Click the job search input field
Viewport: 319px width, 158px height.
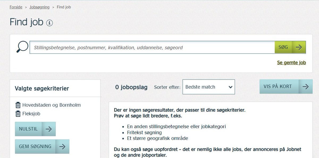pos(133,47)
